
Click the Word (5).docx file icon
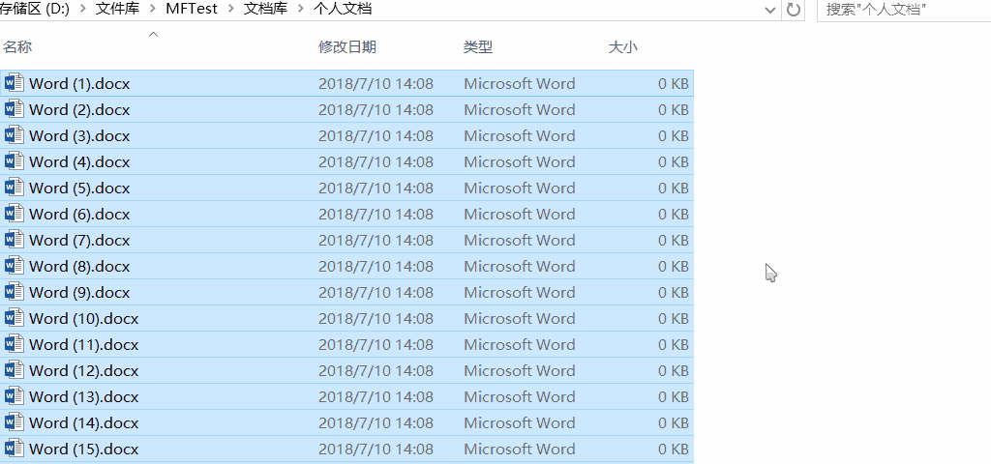click(x=14, y=188)
